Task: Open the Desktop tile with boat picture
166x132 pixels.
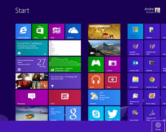Action: point(32,114)
